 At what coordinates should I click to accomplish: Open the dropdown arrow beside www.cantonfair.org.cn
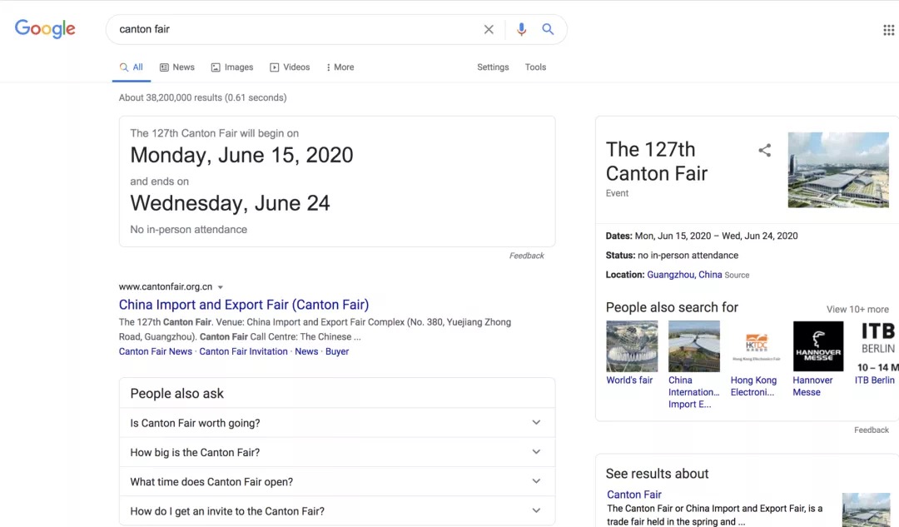pos(220,286)
